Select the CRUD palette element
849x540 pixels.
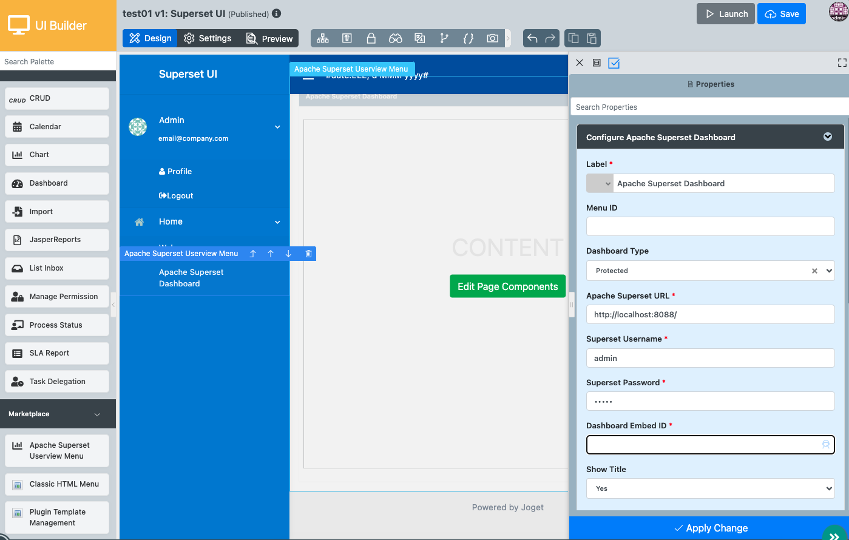tap(57, 98)
